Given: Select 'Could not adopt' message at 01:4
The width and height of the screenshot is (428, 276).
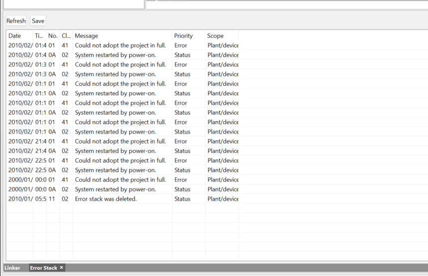Looking at the screenshot, I should point(120,46).
